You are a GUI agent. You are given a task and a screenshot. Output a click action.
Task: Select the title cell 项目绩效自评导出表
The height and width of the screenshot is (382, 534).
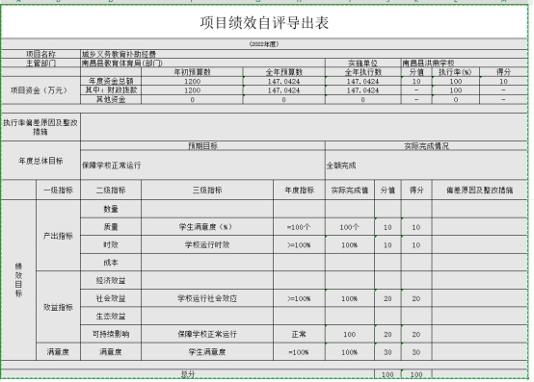click(264, 22)
